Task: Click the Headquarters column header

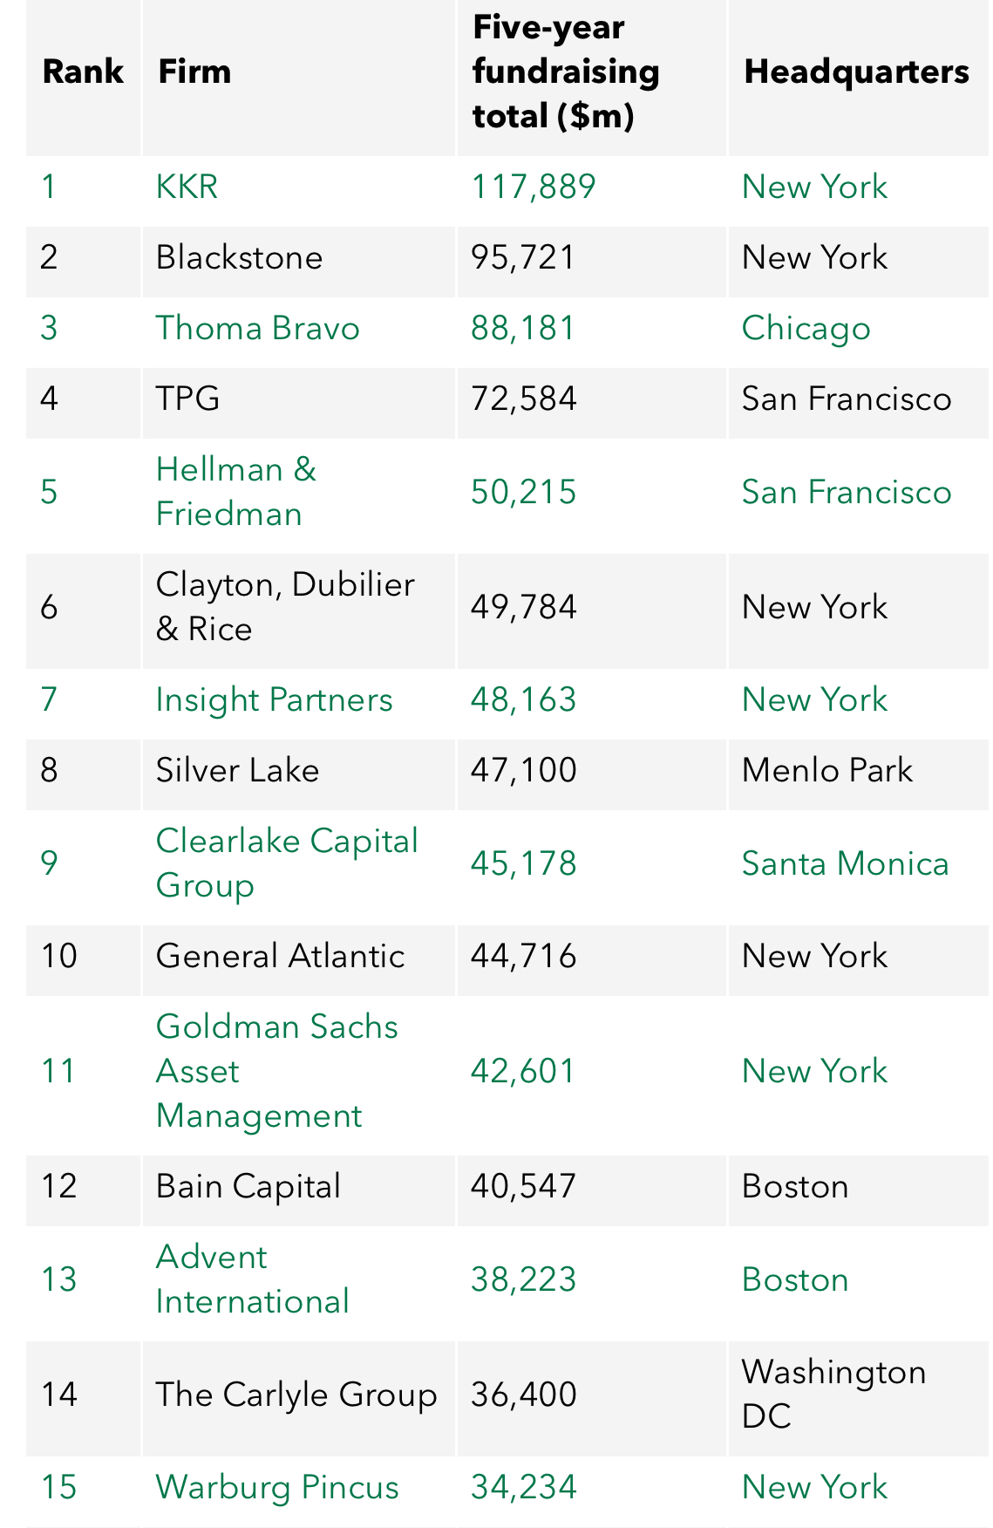Action: [x=856, y=72]
